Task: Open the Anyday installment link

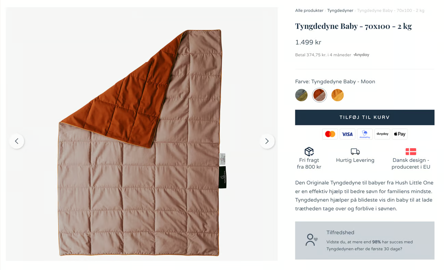Action: click(361, 55)
